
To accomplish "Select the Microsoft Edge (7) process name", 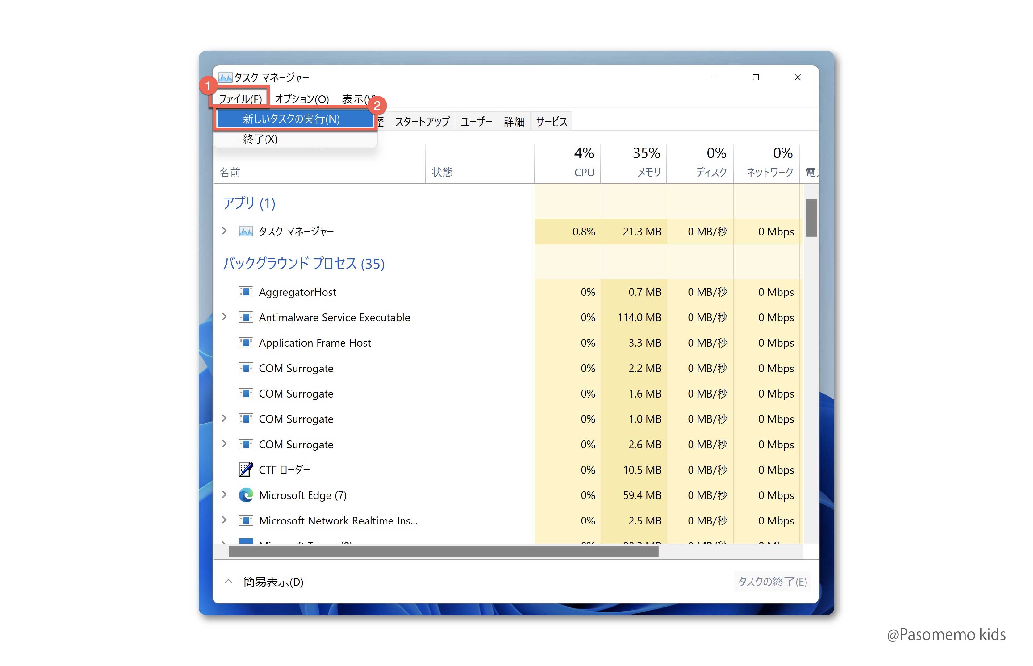I will point(303,496).
